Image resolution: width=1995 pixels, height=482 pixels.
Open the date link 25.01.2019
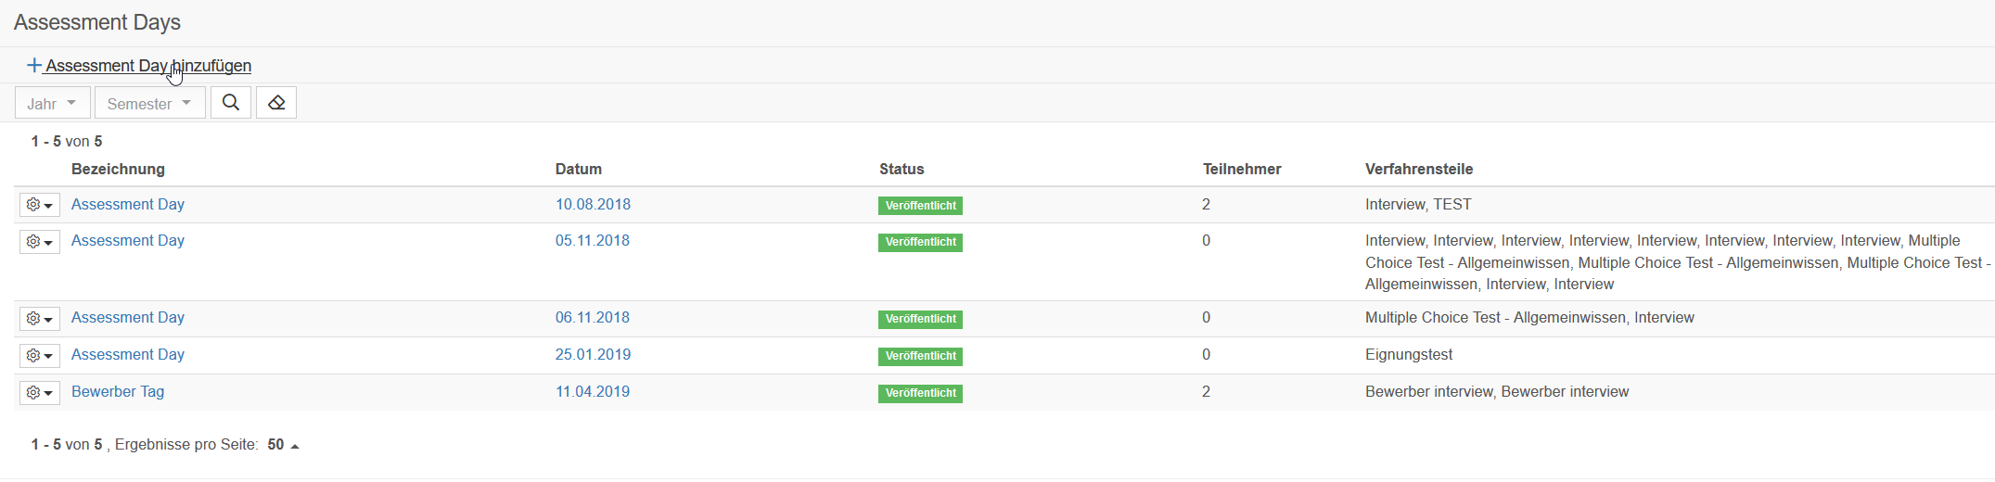point(593,354)
